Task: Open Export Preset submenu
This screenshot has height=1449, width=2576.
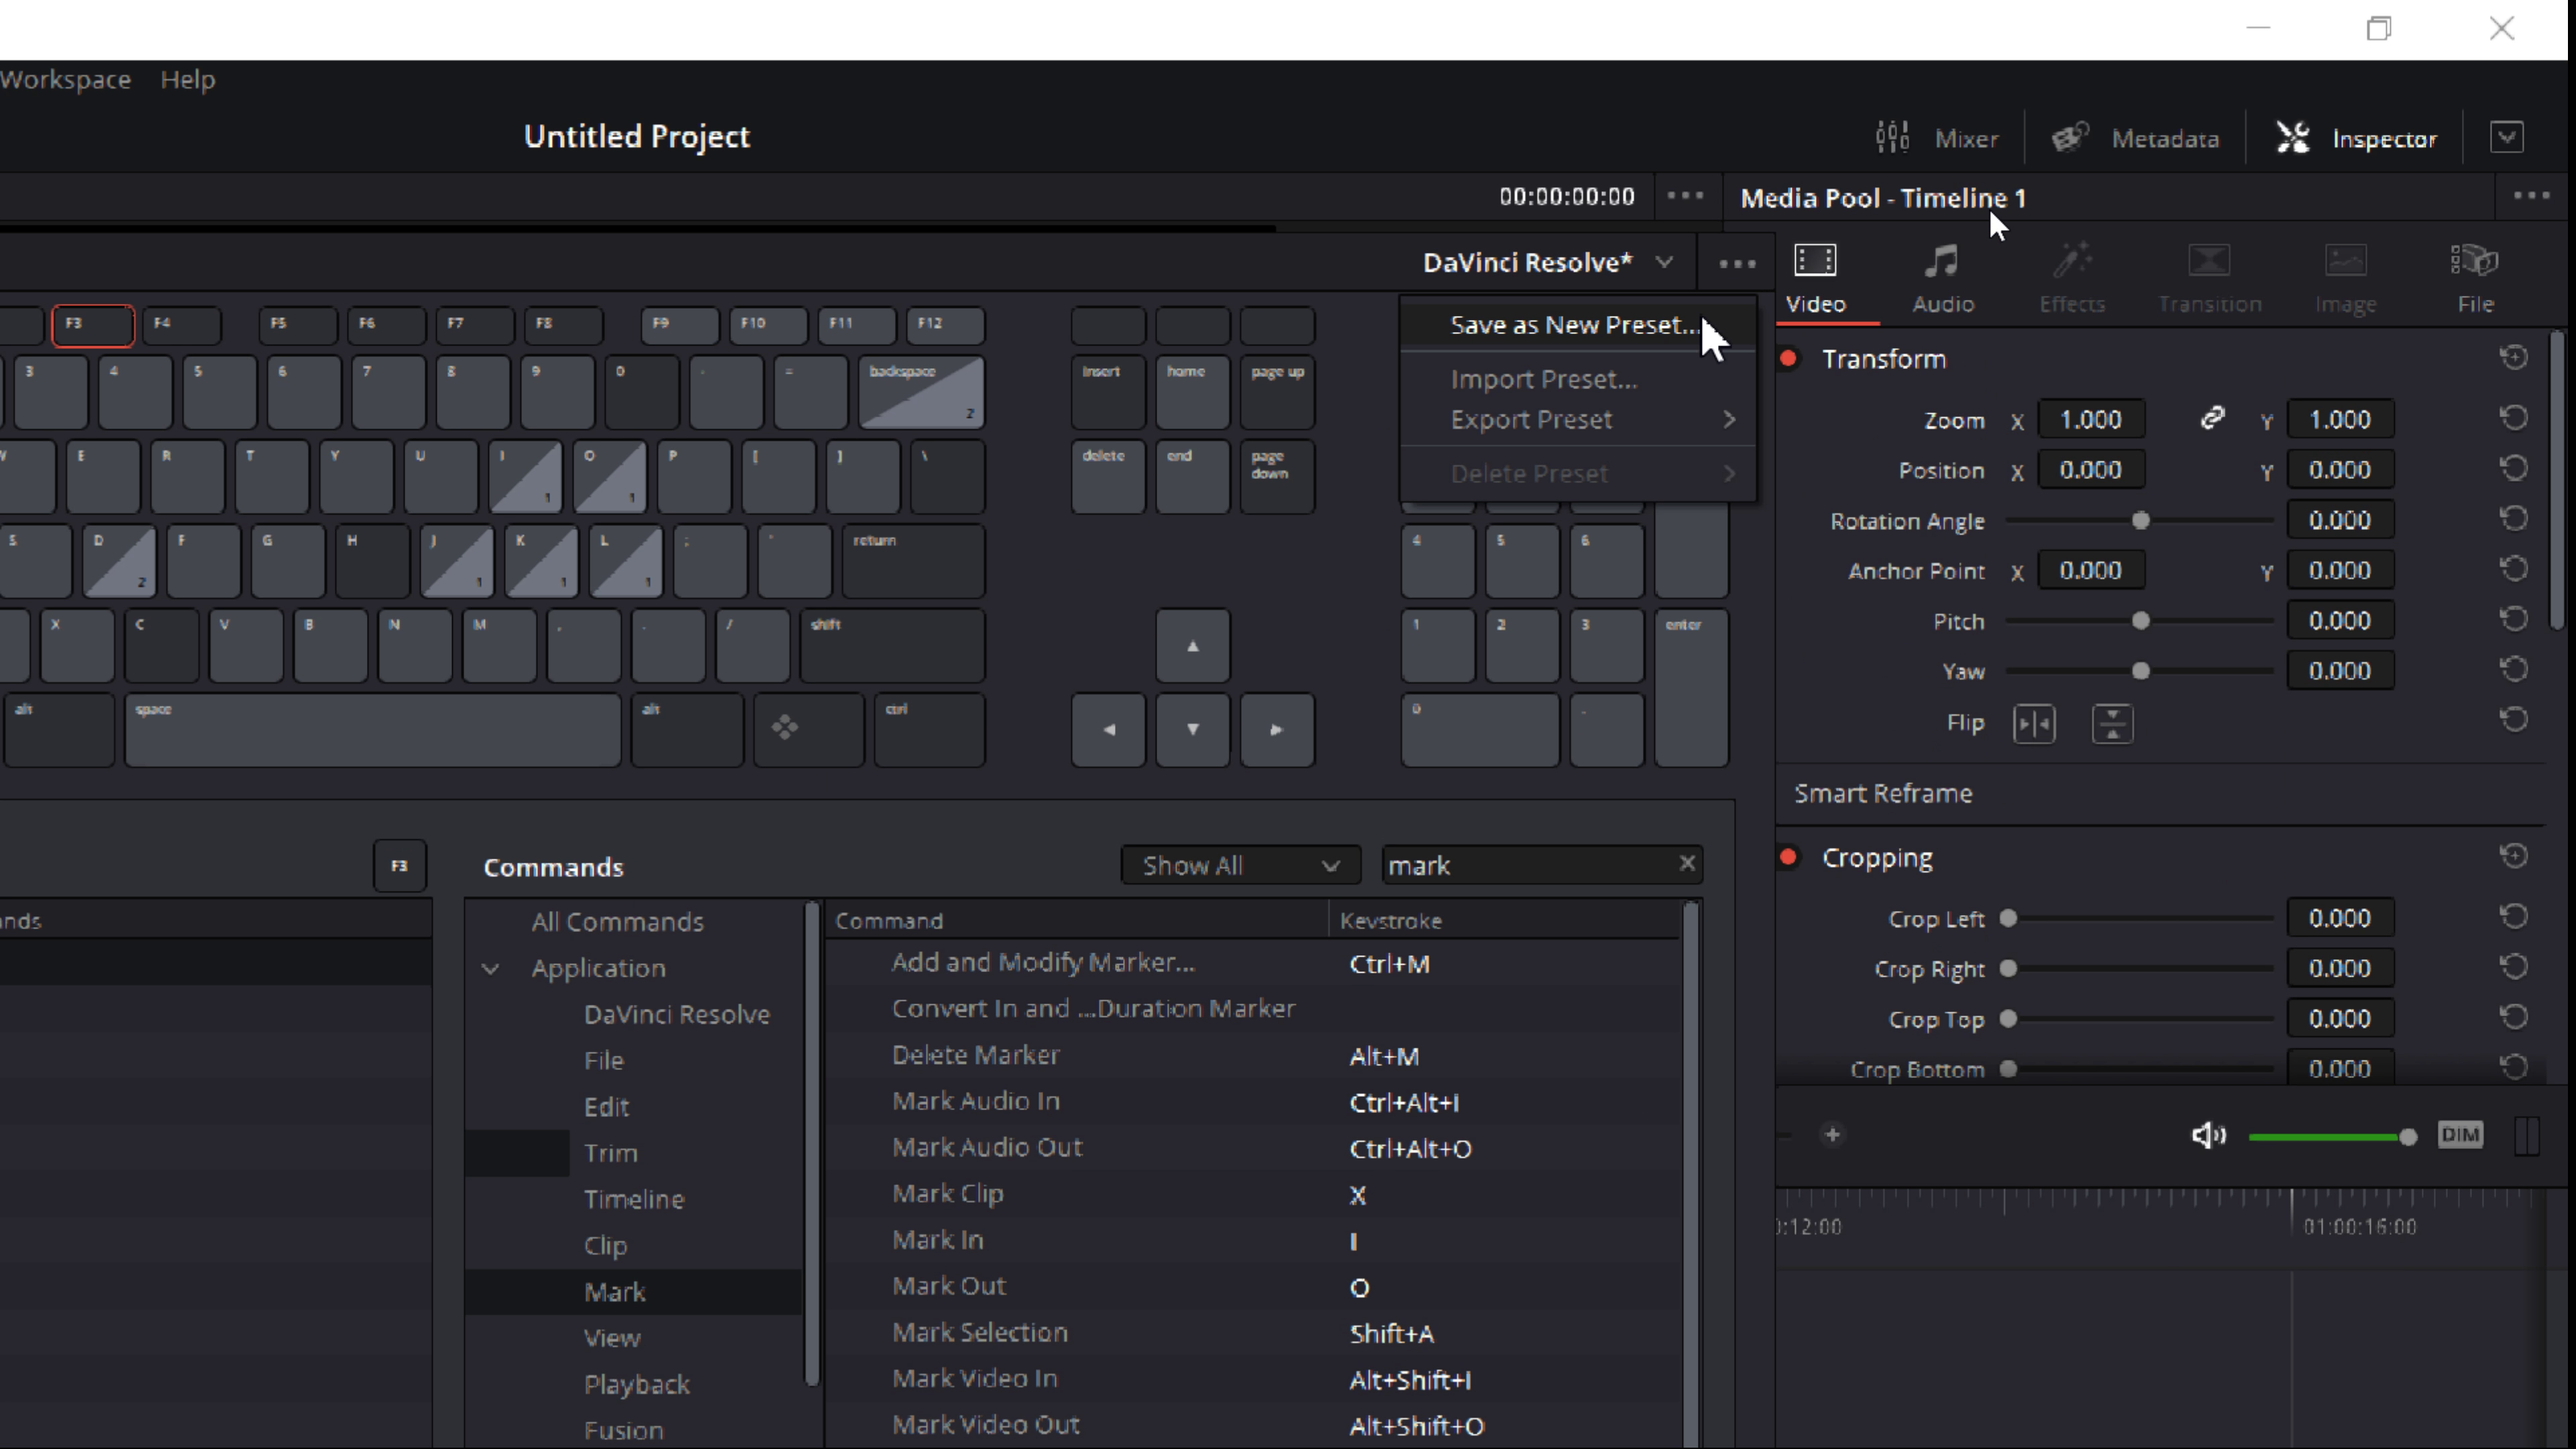Action: click(1577, 419)
